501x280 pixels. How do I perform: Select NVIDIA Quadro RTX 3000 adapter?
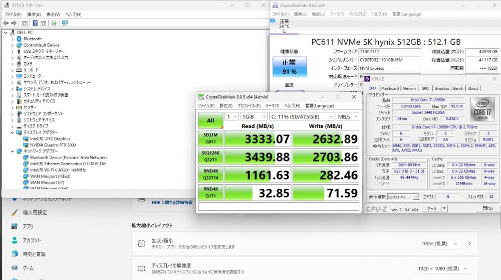tap(53, 145)
